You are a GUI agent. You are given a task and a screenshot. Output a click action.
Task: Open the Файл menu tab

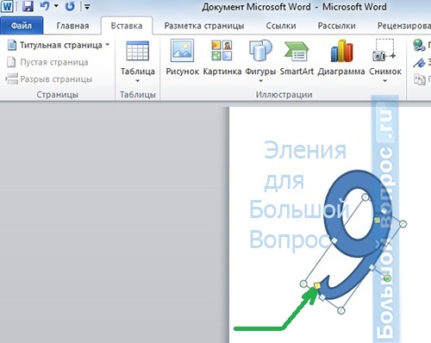pos(22,26)
